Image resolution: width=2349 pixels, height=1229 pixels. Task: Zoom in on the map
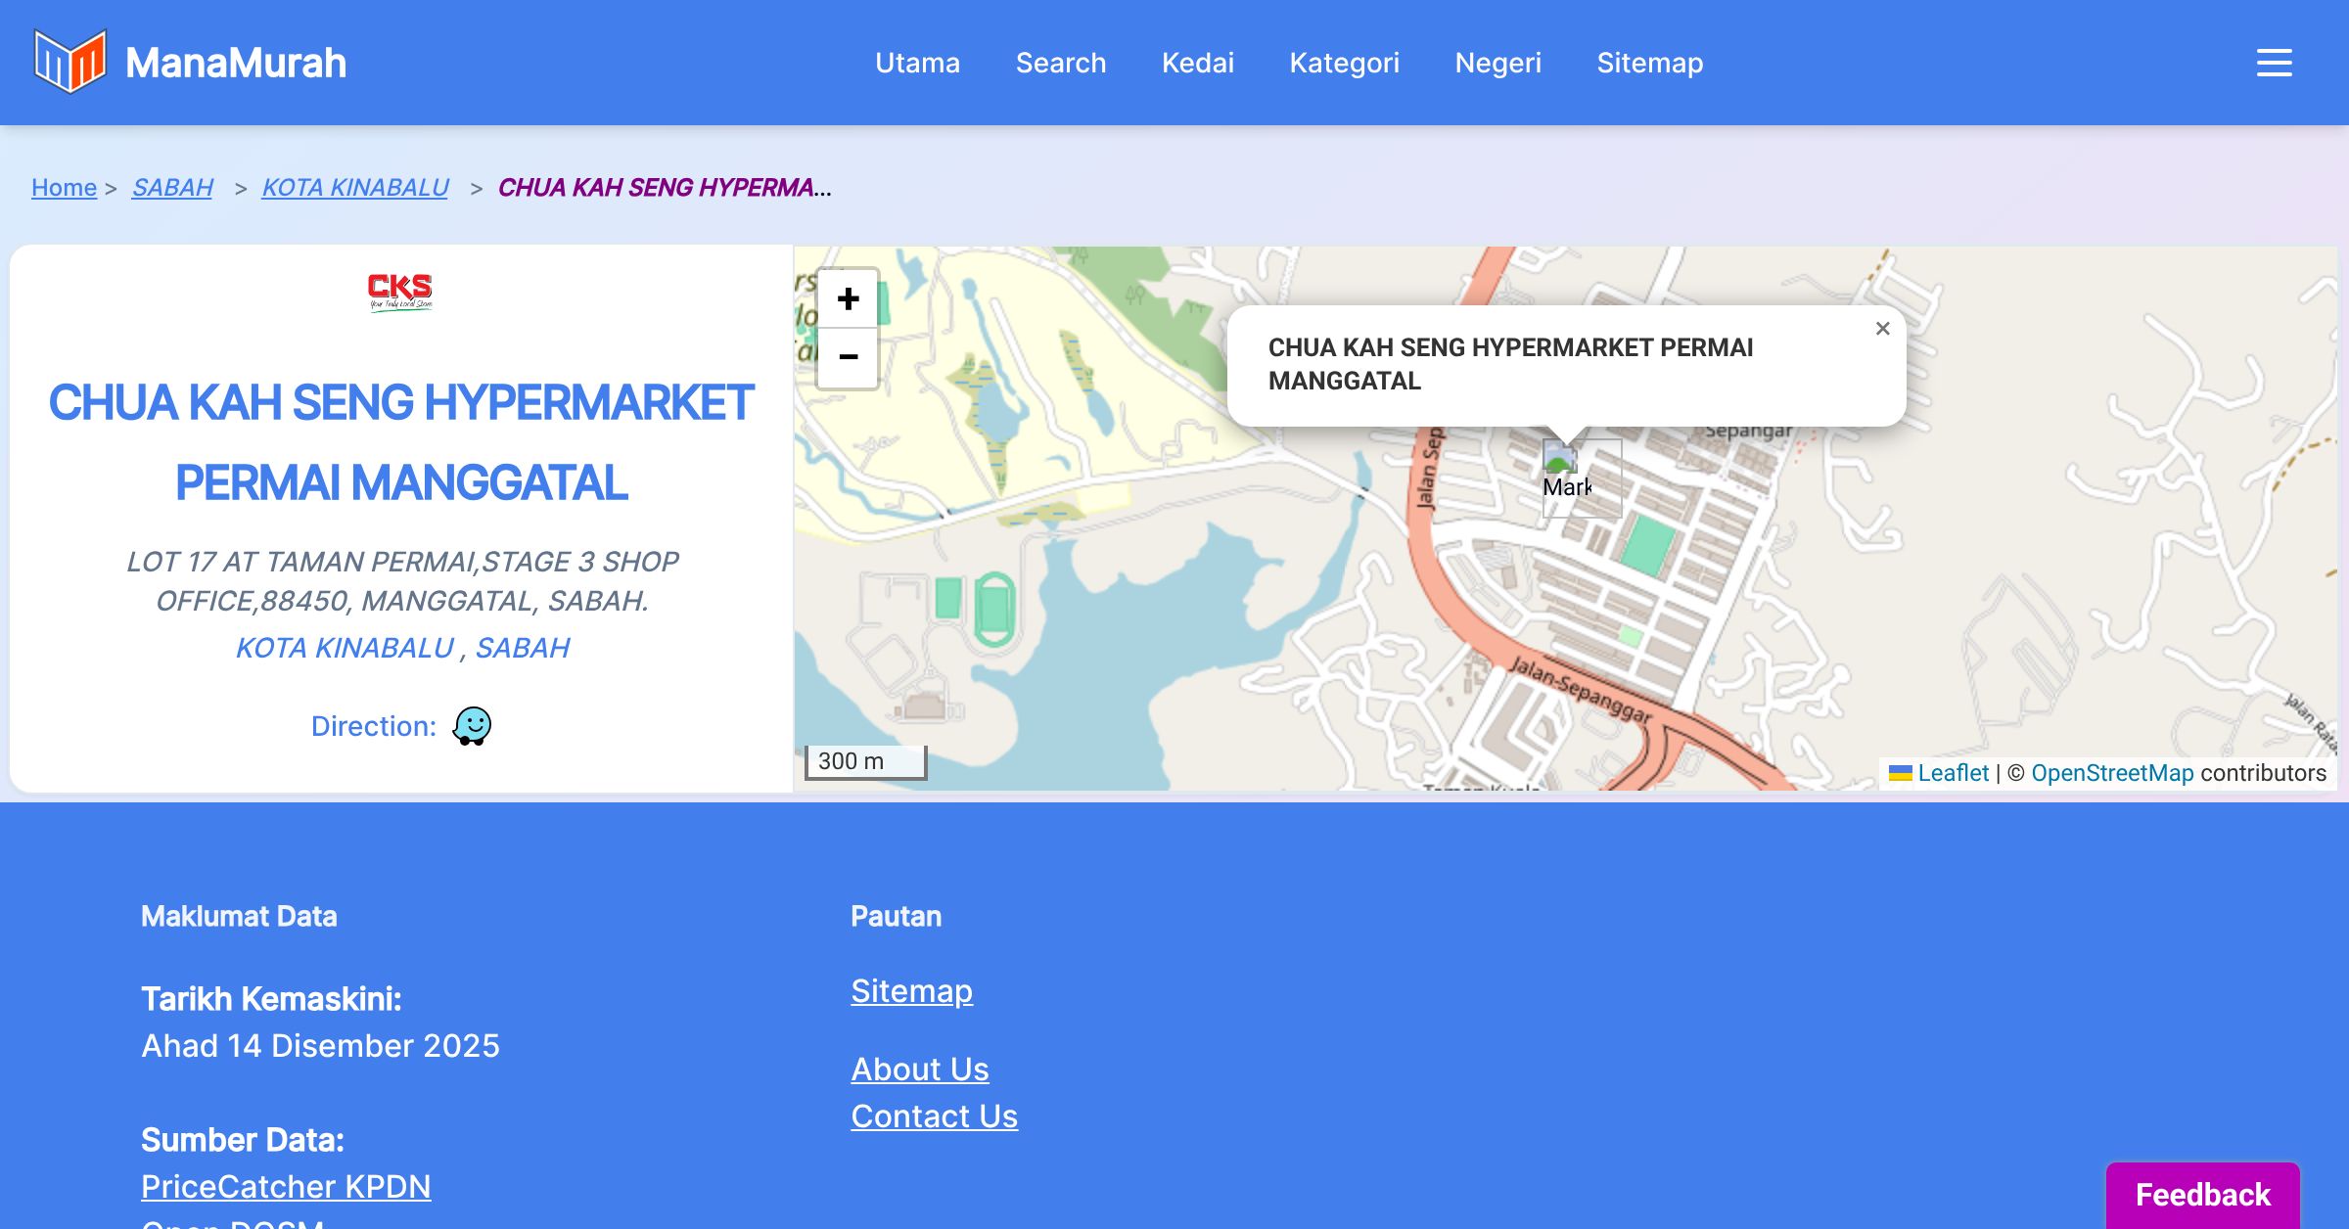coord(848,298)
